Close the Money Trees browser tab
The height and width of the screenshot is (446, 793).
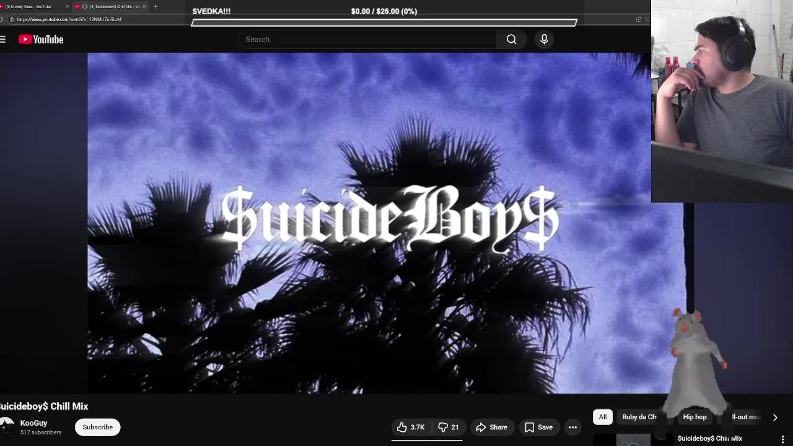tap(67, 6)
